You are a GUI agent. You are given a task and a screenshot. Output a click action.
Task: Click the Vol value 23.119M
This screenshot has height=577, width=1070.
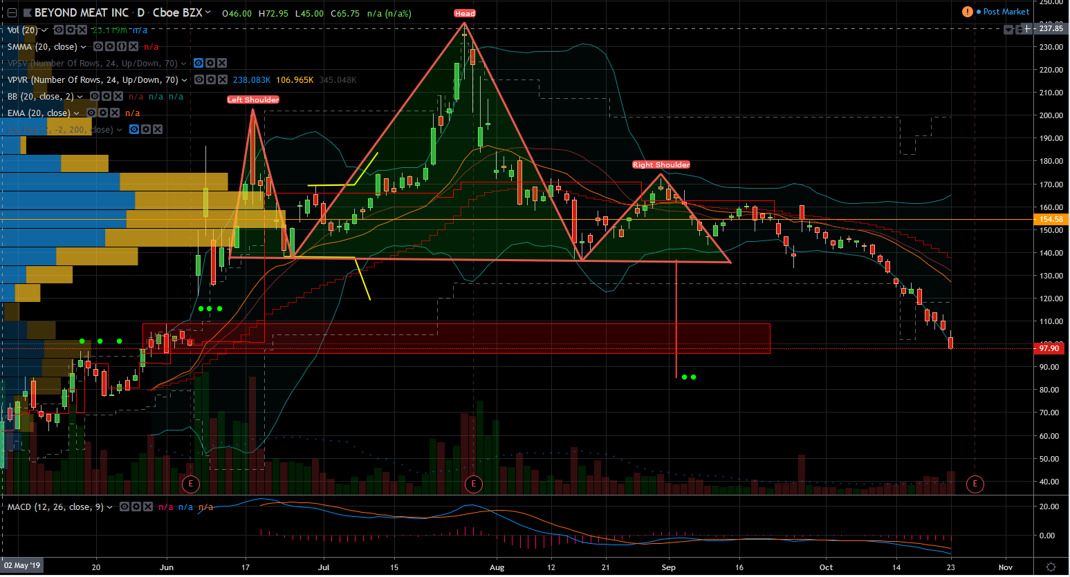[110, 30]
